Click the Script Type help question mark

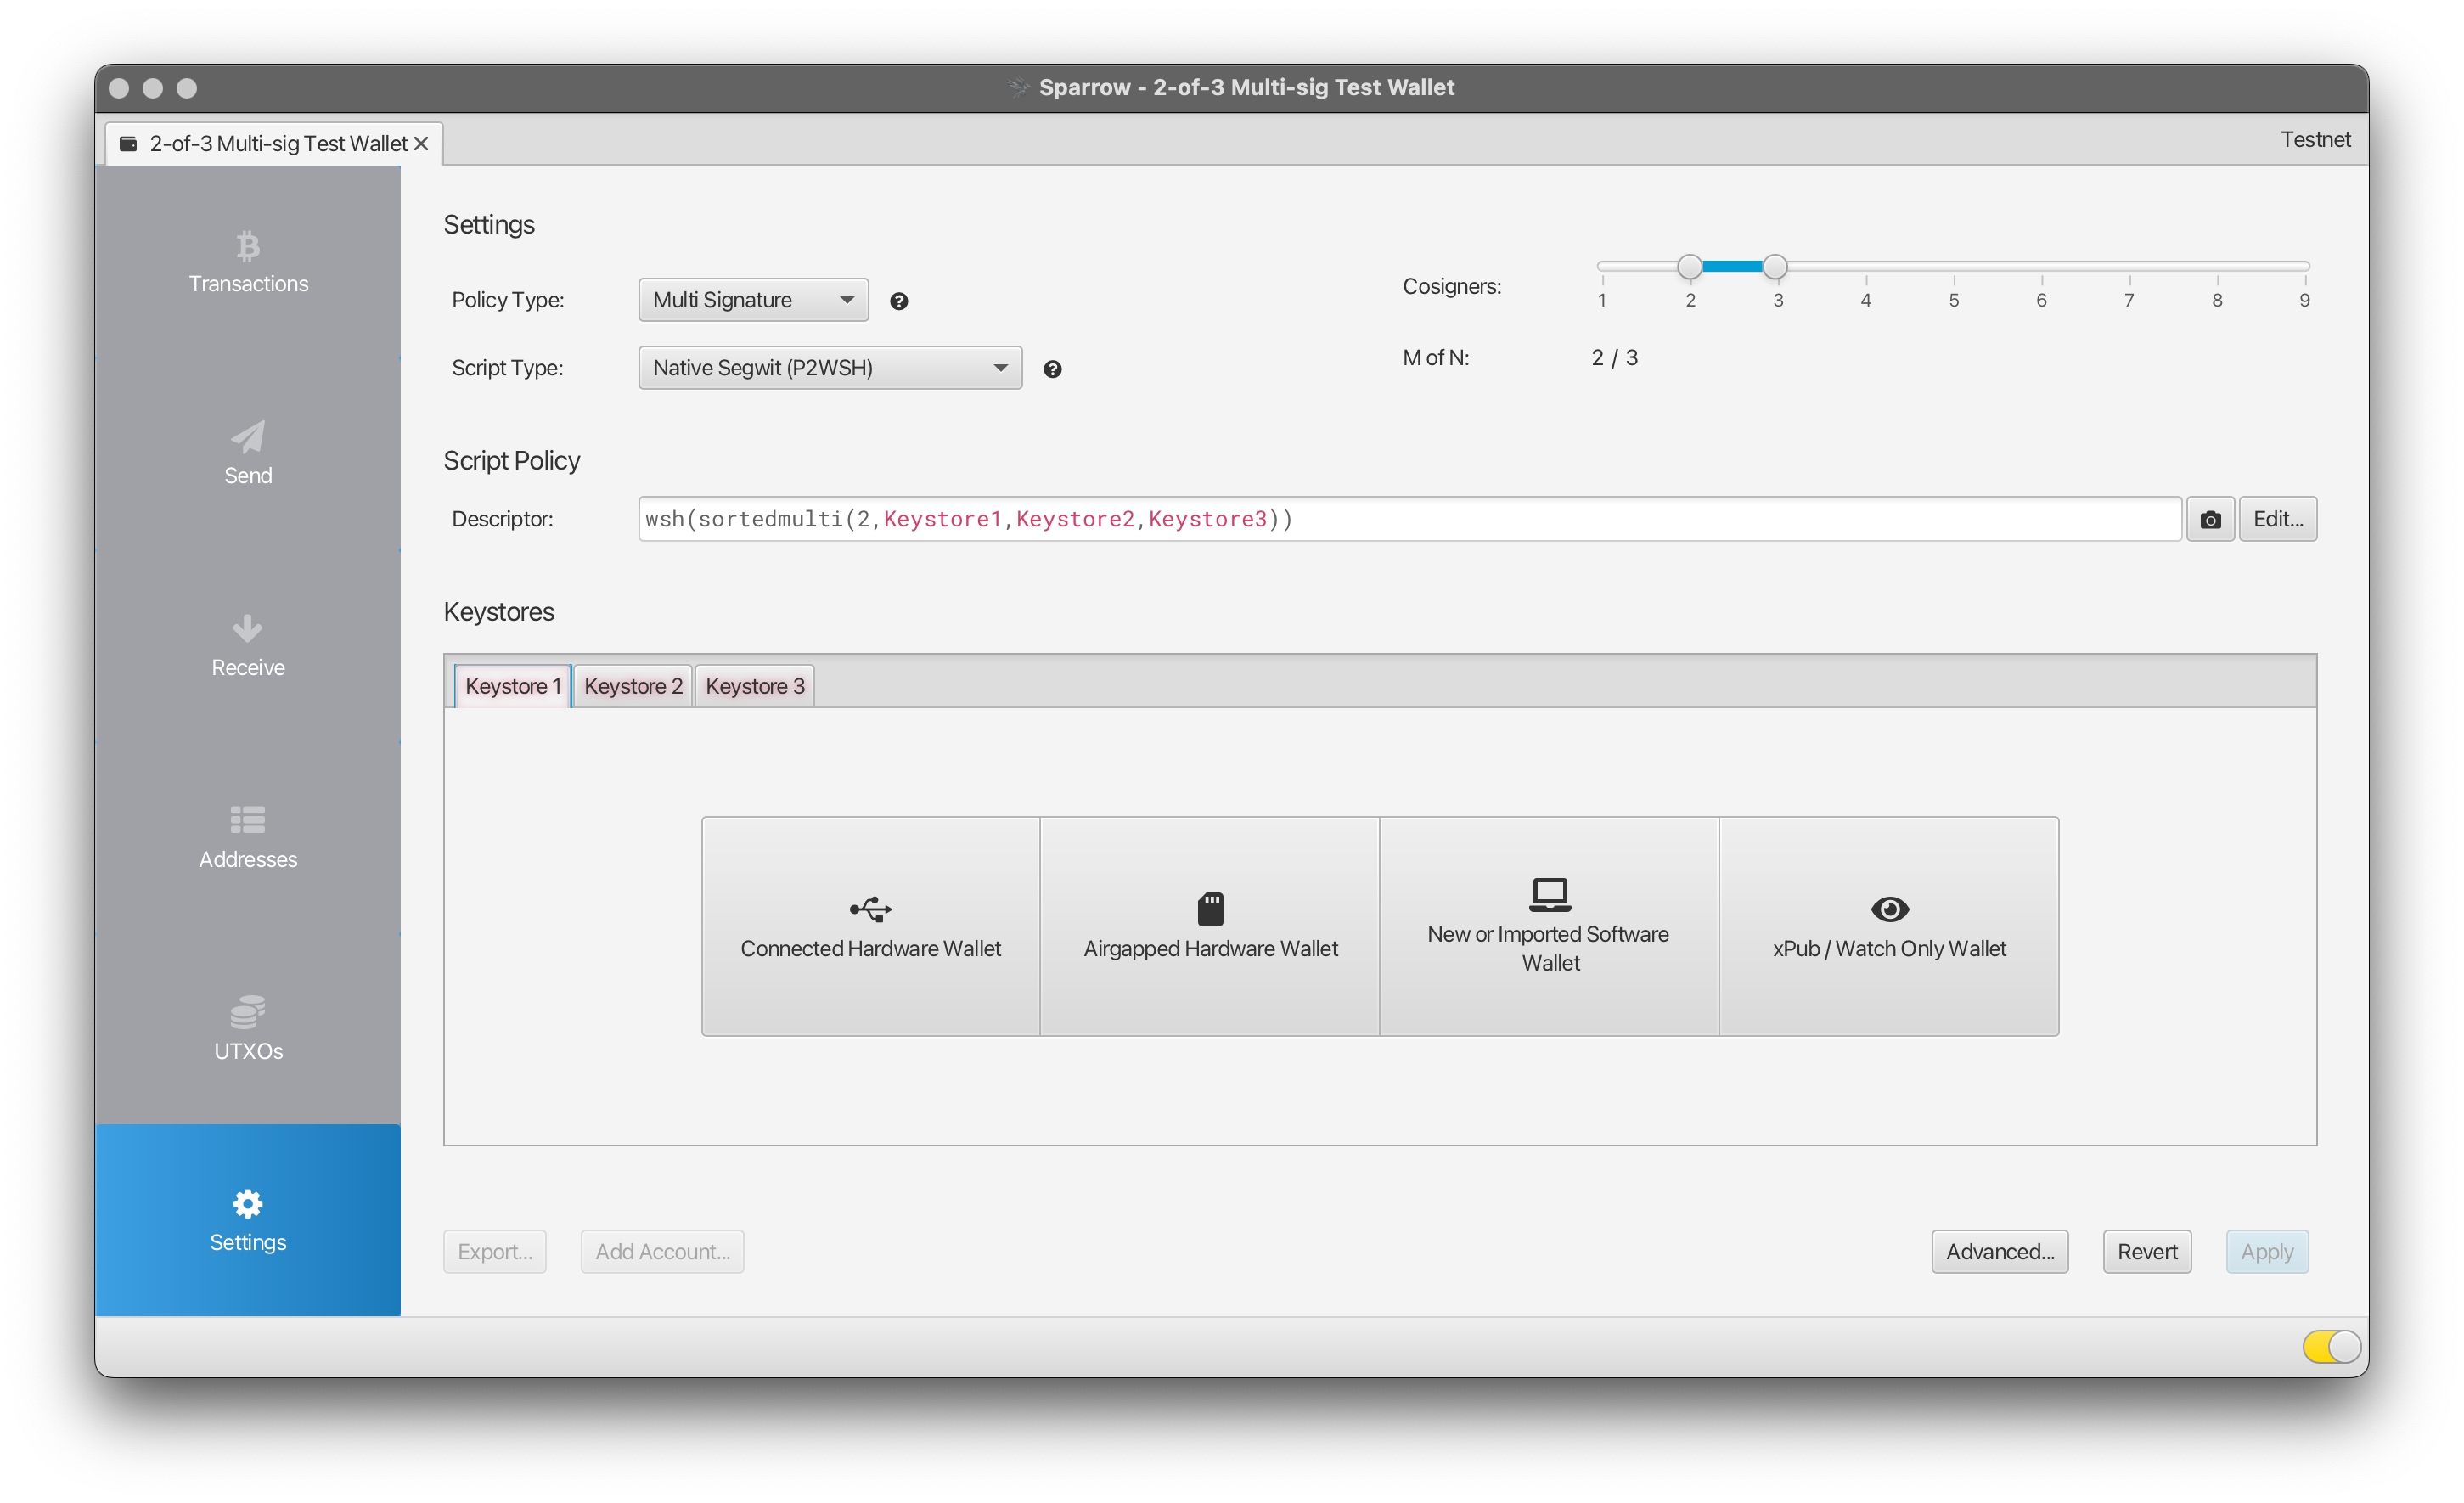click(x=1052, y=369)
